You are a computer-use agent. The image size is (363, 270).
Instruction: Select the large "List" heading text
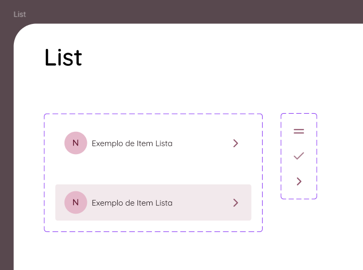pyautogui.click(x=63, y=57)
